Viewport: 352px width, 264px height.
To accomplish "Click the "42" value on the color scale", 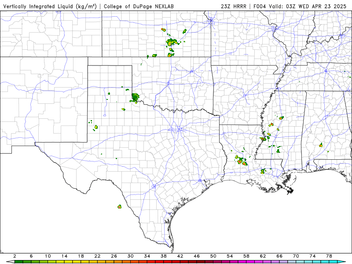I will pyautogui.click(x=180, y=256).
